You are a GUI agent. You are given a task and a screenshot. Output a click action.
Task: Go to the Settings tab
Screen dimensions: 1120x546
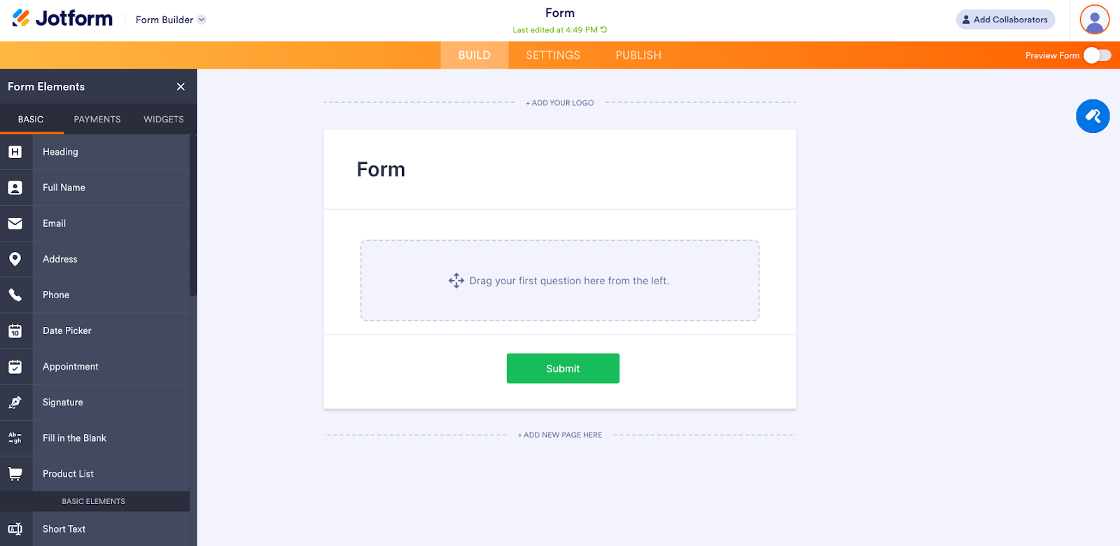click(553, 55)
